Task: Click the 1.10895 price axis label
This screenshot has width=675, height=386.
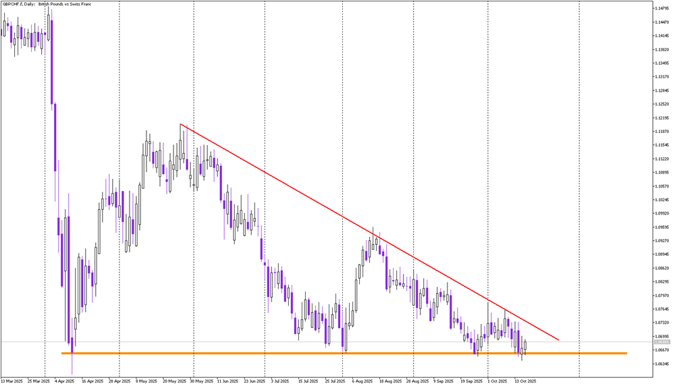Action: tap(661, 173)
